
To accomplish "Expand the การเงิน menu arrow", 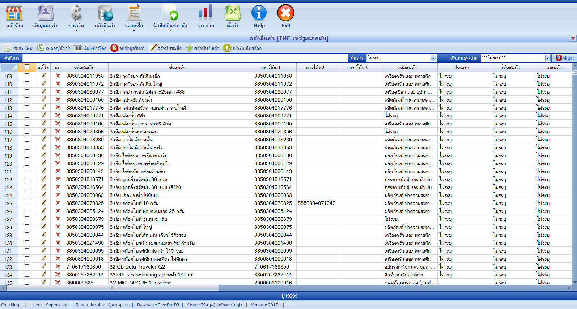I will pos(76,31).
